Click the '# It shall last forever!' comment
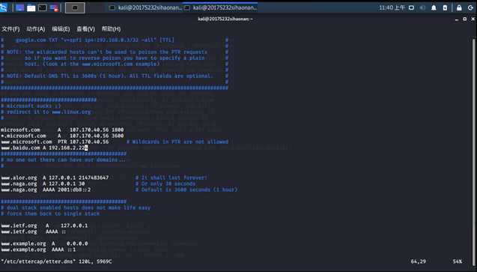 coord(171,178)
